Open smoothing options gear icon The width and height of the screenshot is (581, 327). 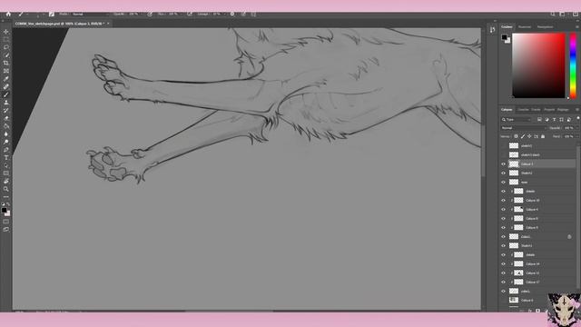[232, 15]
